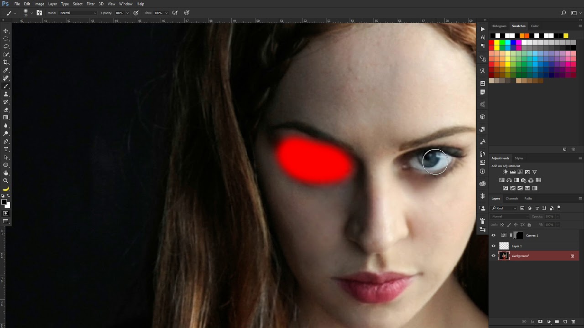
Task: Select the Gradient tool
Action: click(6, 118)
